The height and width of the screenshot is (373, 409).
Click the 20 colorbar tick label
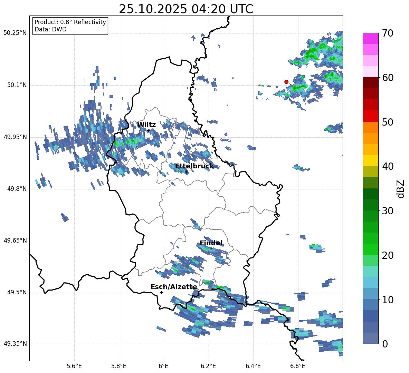tap(388, 255)
